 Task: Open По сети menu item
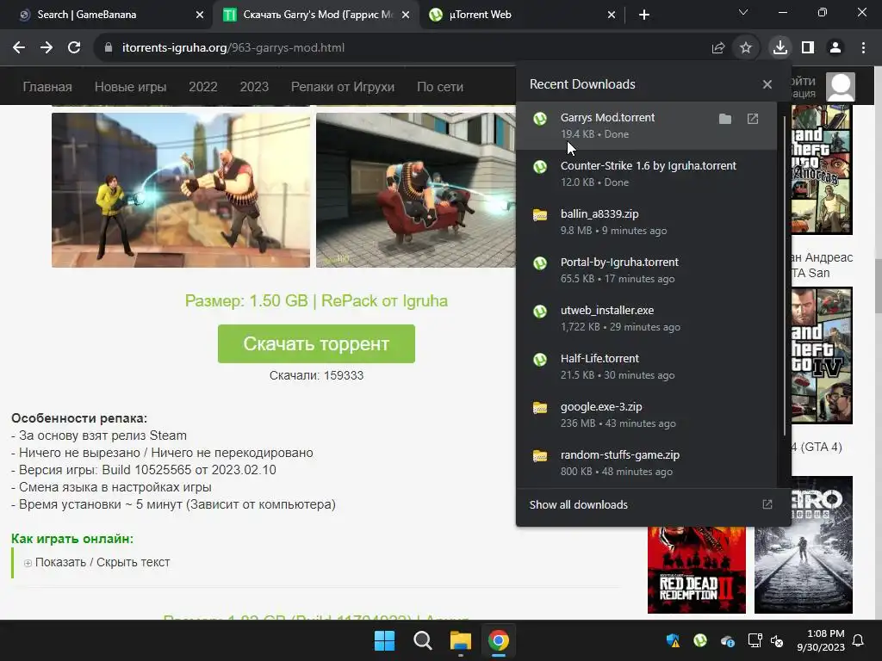click(440, 87)
